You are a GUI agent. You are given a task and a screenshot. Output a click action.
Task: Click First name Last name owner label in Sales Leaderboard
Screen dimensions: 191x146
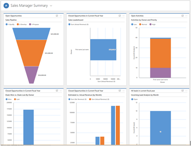click(x=82, y=50)
